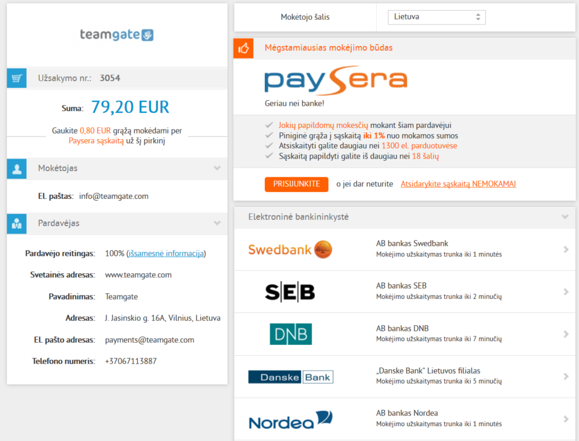Screen dimensions: 579x441
Task: Open the Atsidarykite sąskaitą NEMOKAMAI link
Action: pyautogui.click(x=458, y=184)
